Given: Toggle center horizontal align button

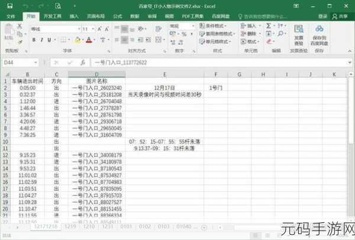Looking at the screenshot, I should [124, 40].
